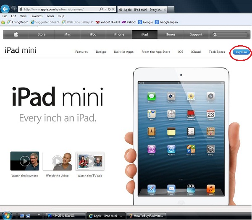The image size is (252, 220).
Task: Close the Apple - iPad mini tab
Action: tap(165, 10)
